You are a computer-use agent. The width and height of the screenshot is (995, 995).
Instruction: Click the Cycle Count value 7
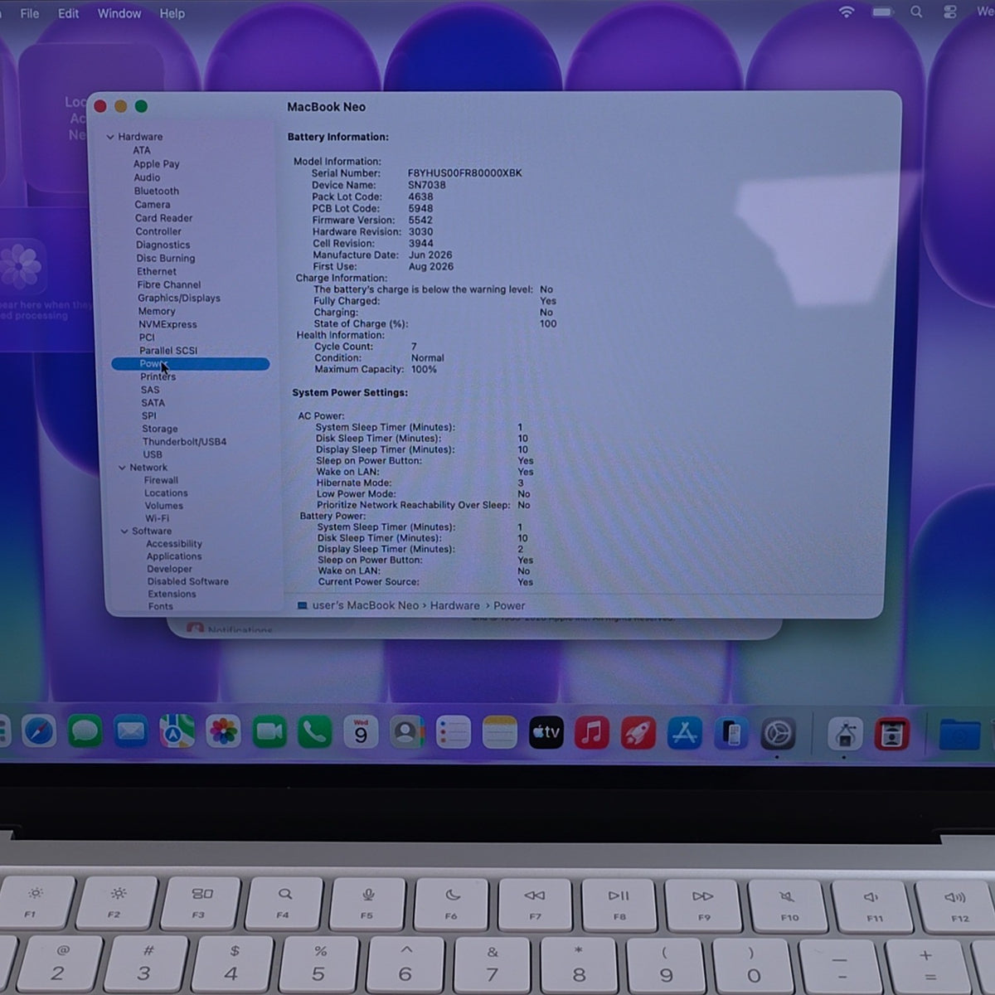click(x=414, y=347)
